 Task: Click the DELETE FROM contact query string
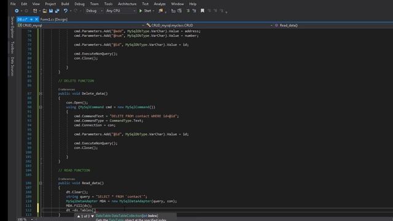143,116
